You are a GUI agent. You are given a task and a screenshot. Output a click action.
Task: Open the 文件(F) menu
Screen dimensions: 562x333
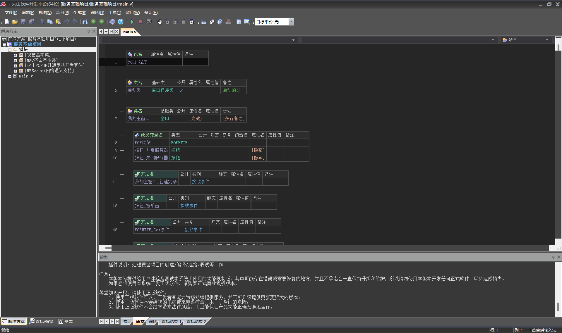pos(11,13)
